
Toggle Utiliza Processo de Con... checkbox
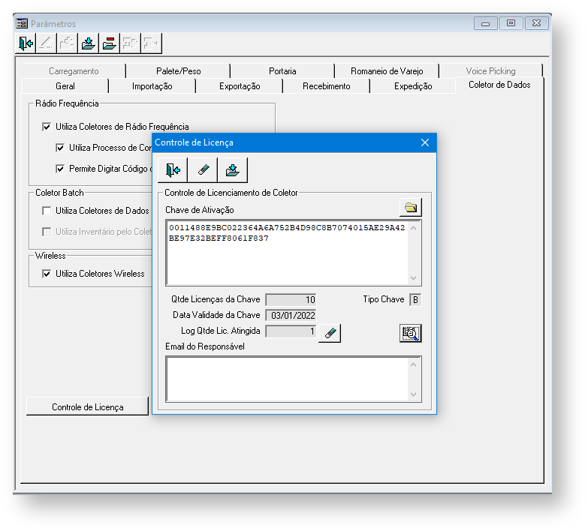[60, 148]
